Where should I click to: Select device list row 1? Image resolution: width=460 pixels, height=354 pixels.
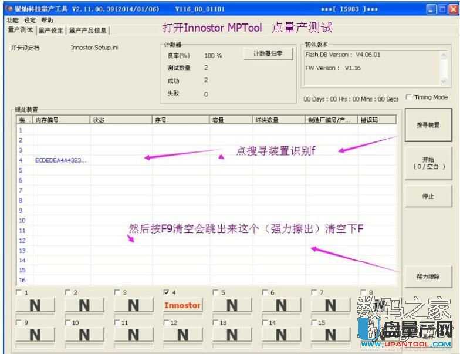(x=207, y=130)
